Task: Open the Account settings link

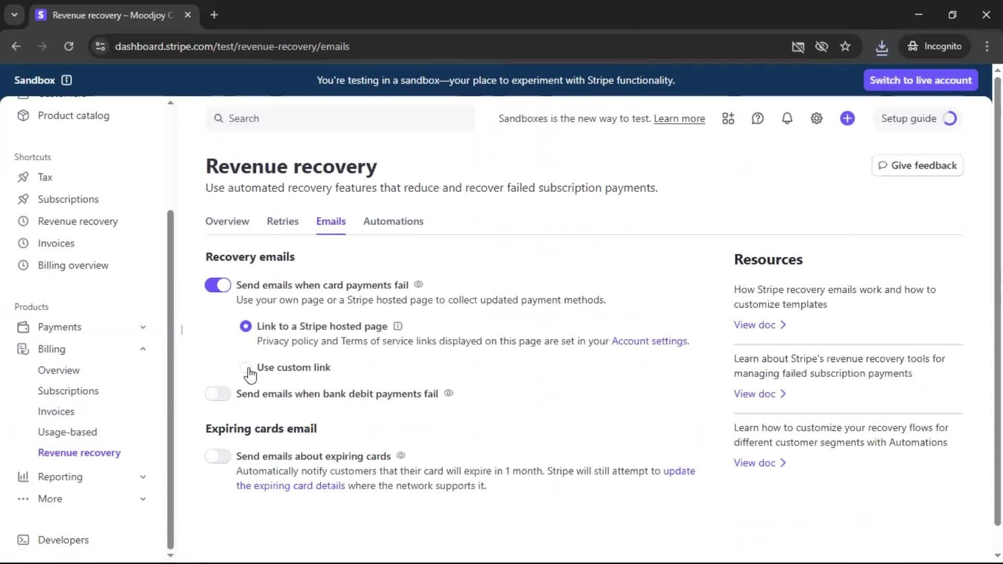Action: pyautogui.click(x=649, y=341)
